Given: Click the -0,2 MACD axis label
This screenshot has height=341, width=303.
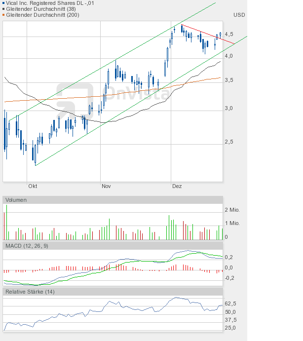Looking at the screenshot, I should pyautogui.click(x=228, y=278).
